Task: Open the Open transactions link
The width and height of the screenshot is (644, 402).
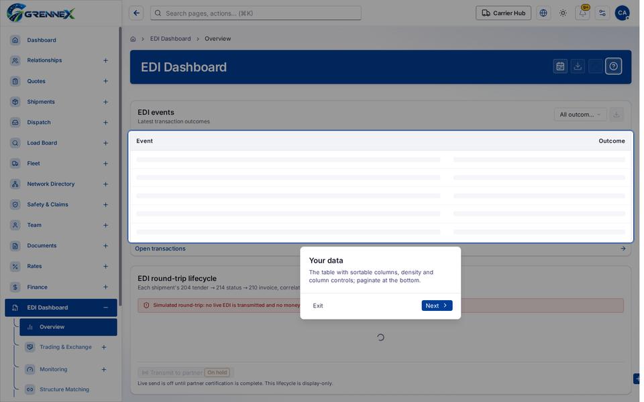Action: (160, 249)
